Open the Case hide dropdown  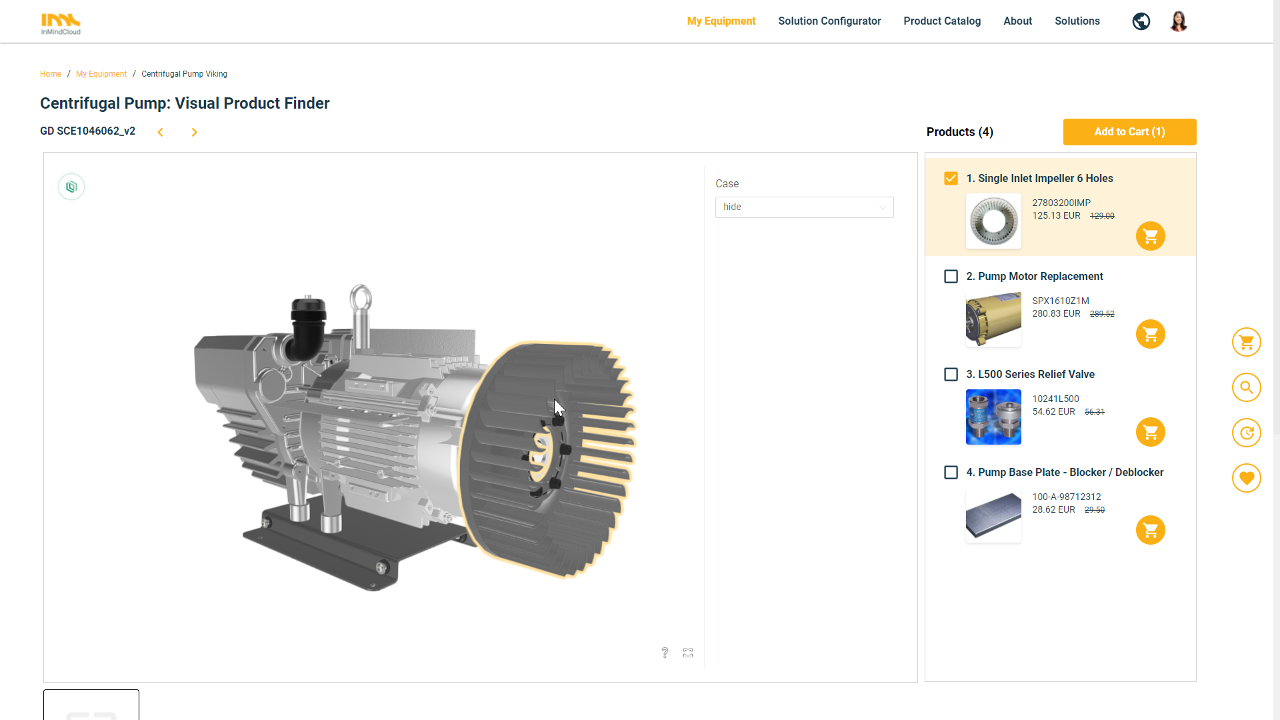coord(804,207)
